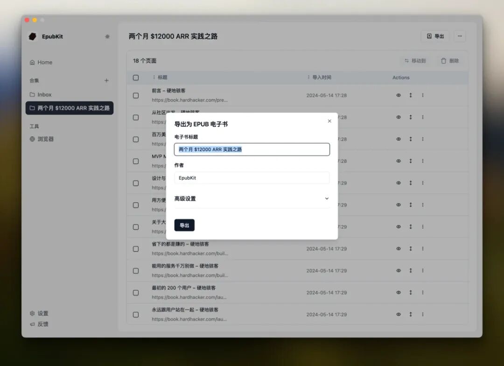This screenshot has width=504, height=366.
Task: Expand the 高级设置 advanced settings section
Action: tap(252, 199)
